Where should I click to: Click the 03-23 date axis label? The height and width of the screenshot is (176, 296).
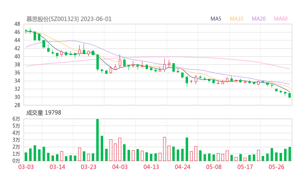pos(88,167)
